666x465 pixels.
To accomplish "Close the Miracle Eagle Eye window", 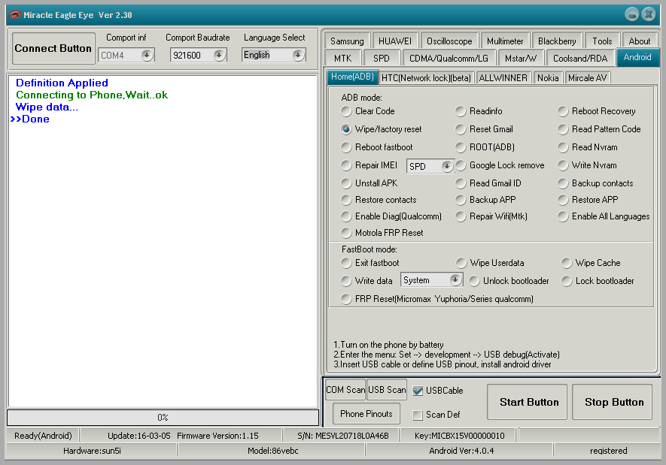I will pyautogui.click(x=649, y=14).
